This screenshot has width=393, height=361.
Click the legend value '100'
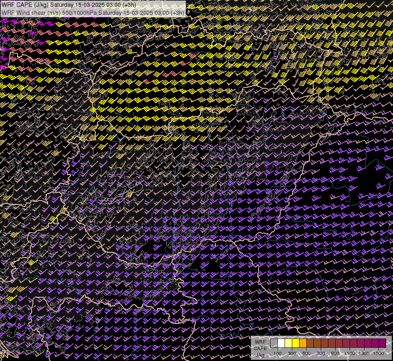(277, 353)
